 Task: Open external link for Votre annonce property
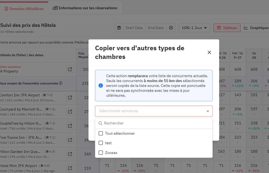tap(70, 69)
